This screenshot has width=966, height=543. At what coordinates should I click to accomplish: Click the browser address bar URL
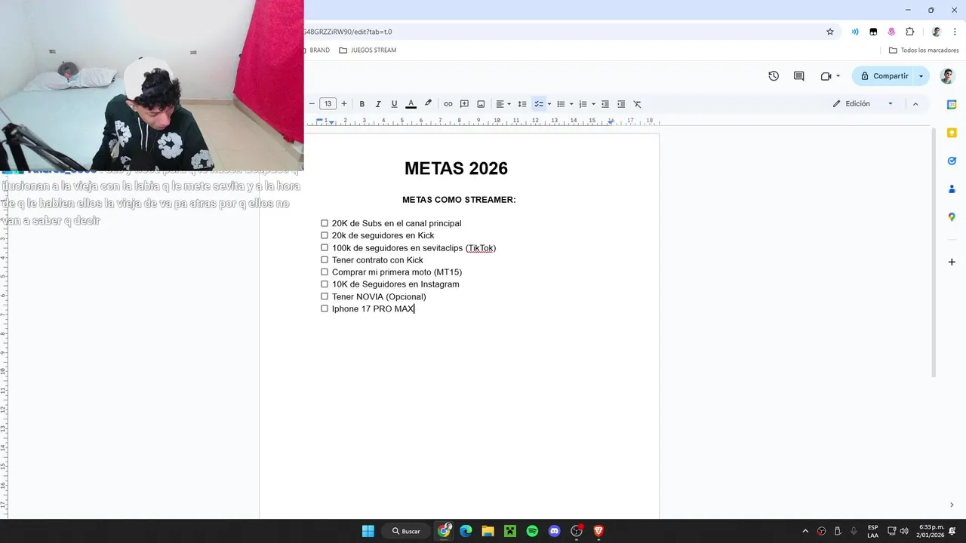tap(348, 32)
